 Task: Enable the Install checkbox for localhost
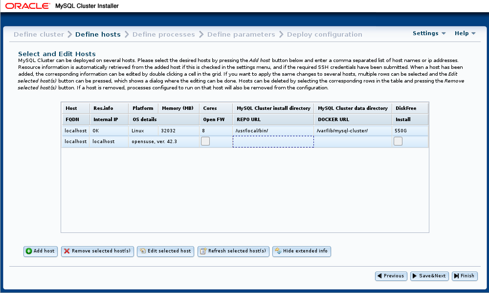pyautogui.click(x=398, y=141)
